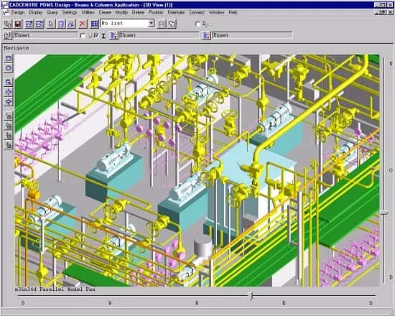Image resolution: width=395 pixels, height=316 pixels.
Task: Click the I-beam section icon in second toolbar row
Action: click(103, 36)
